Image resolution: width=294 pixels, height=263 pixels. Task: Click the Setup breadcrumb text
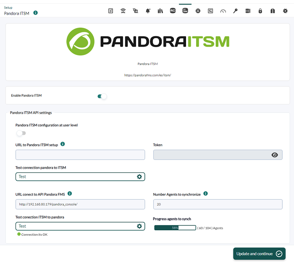8,8
